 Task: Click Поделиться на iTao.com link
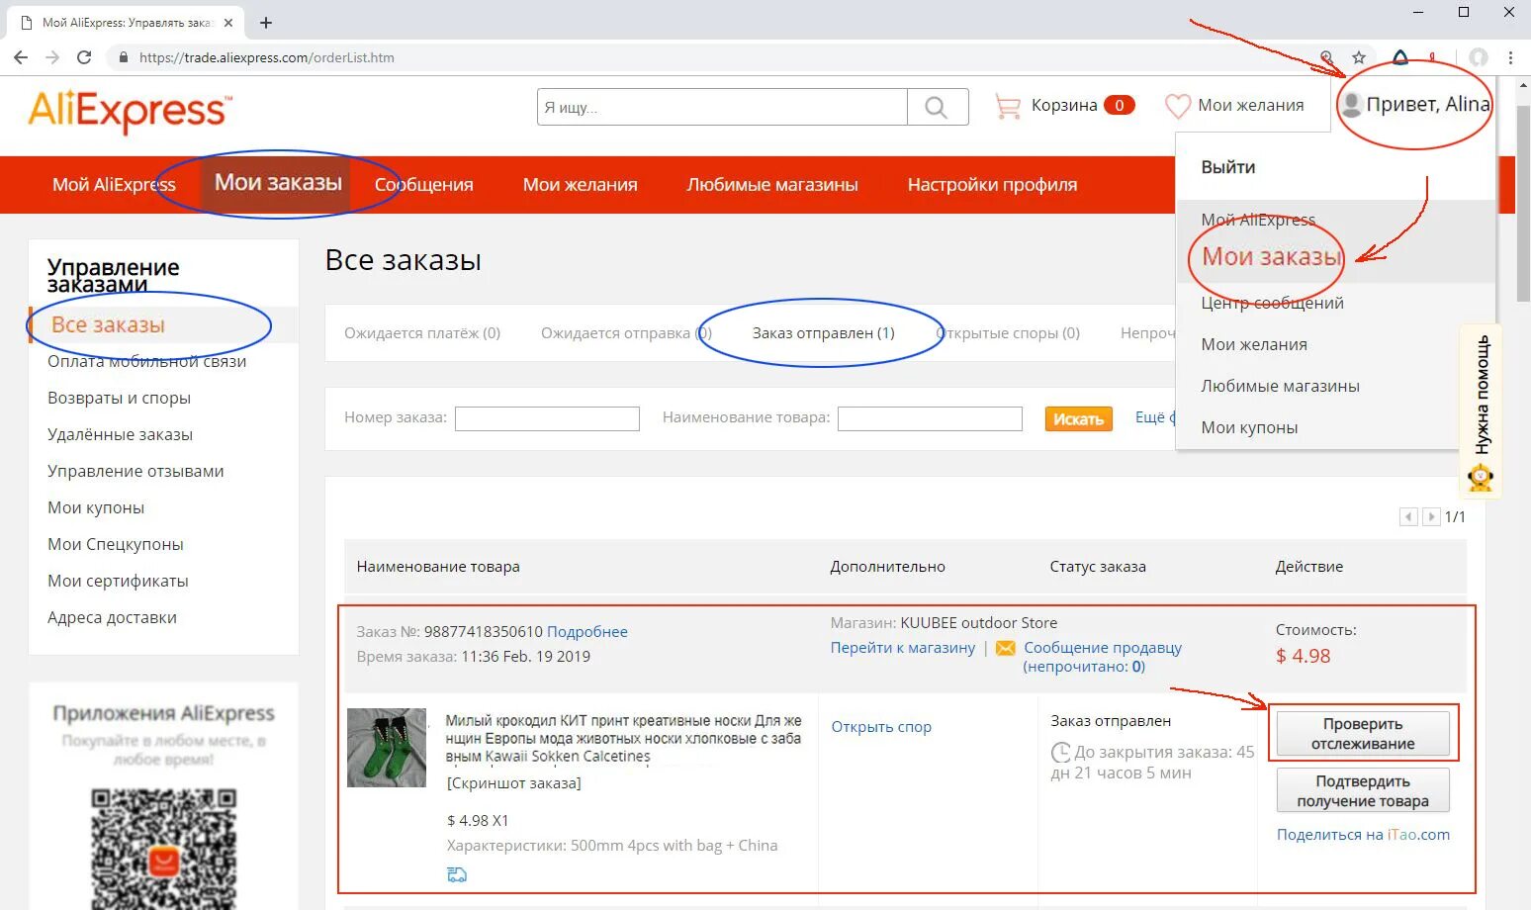coord(1363,834)
